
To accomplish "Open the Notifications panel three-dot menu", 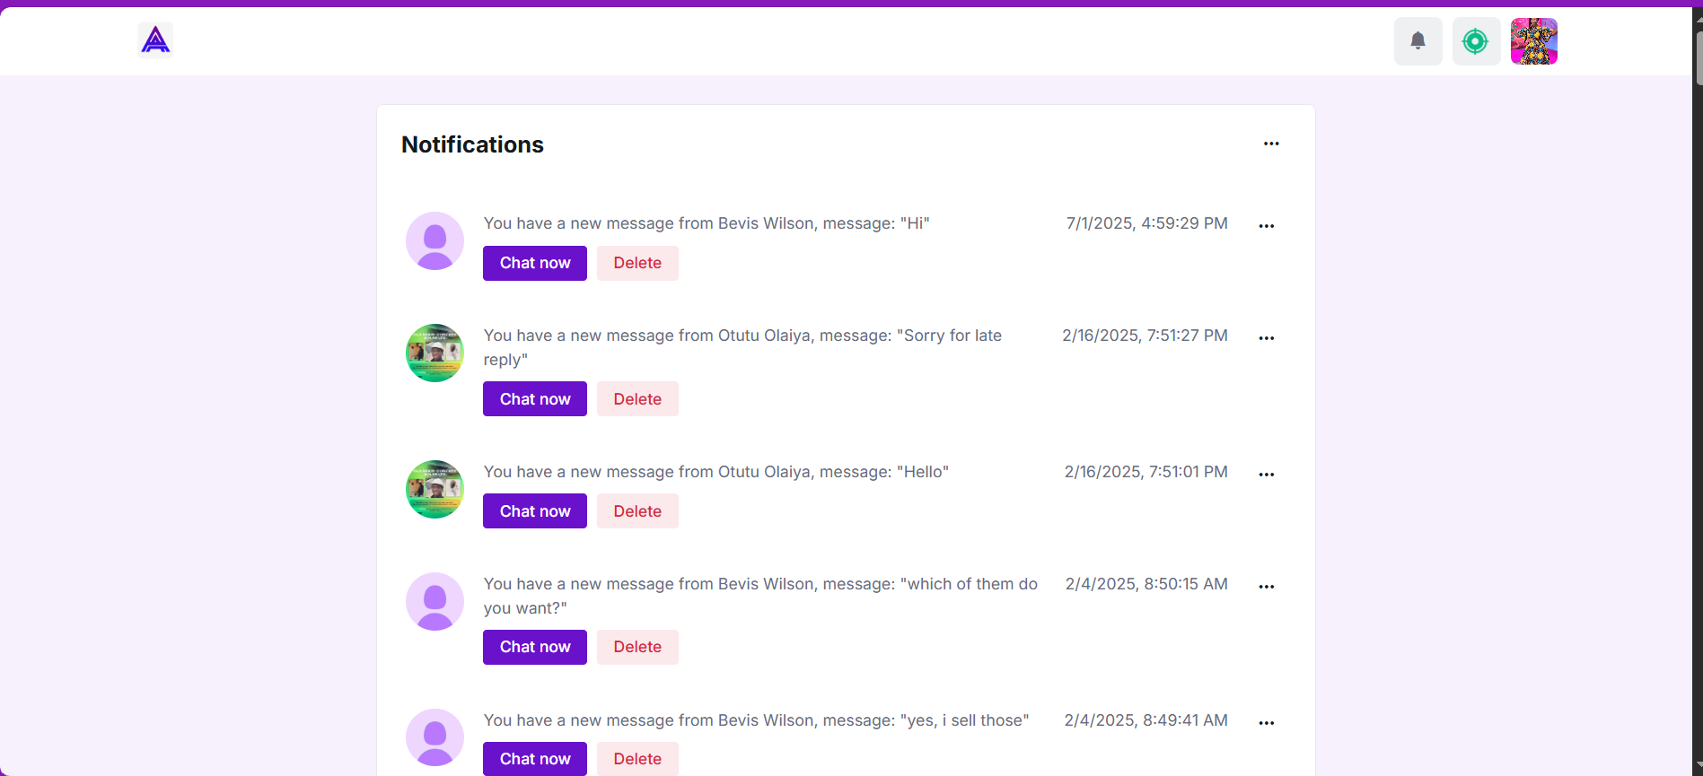I will coord(1271,144).
